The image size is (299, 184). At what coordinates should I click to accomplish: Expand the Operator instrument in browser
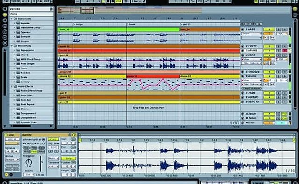[x=14, y=32]
